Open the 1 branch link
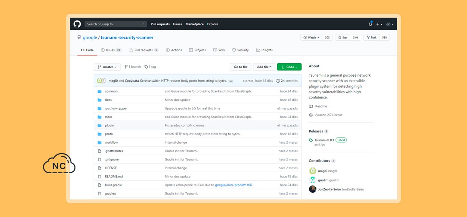Screen dimensions: 467x217 (x=133, y=67)
